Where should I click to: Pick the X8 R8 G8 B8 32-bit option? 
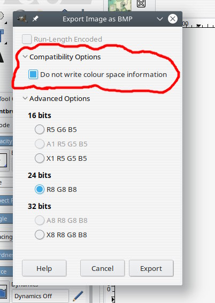[x=40, y=235]
